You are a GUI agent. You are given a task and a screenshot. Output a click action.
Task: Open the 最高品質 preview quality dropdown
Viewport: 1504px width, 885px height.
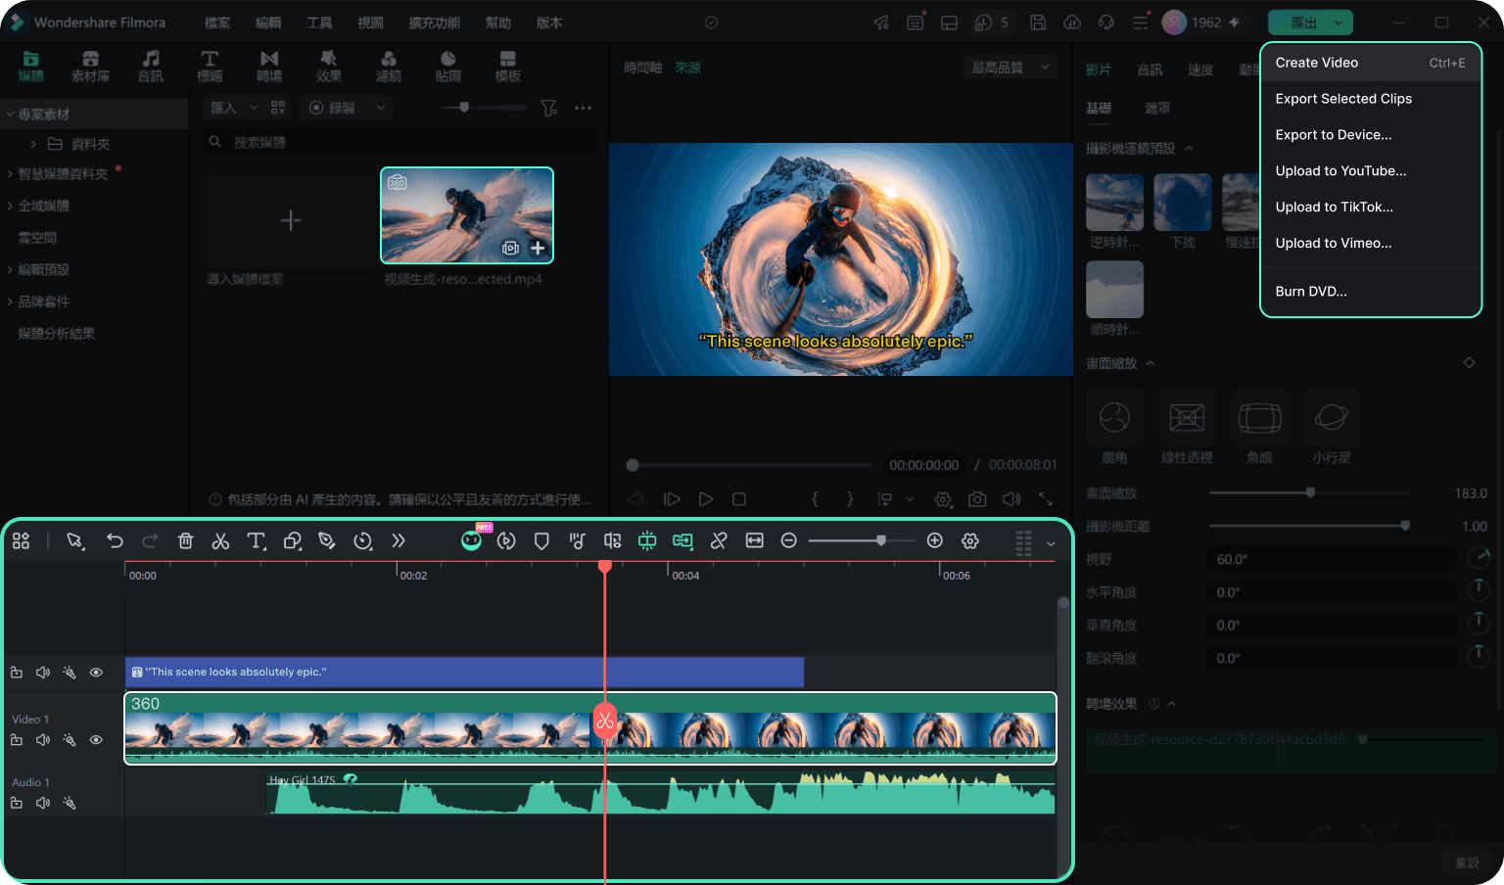(x=1010, y=68)
